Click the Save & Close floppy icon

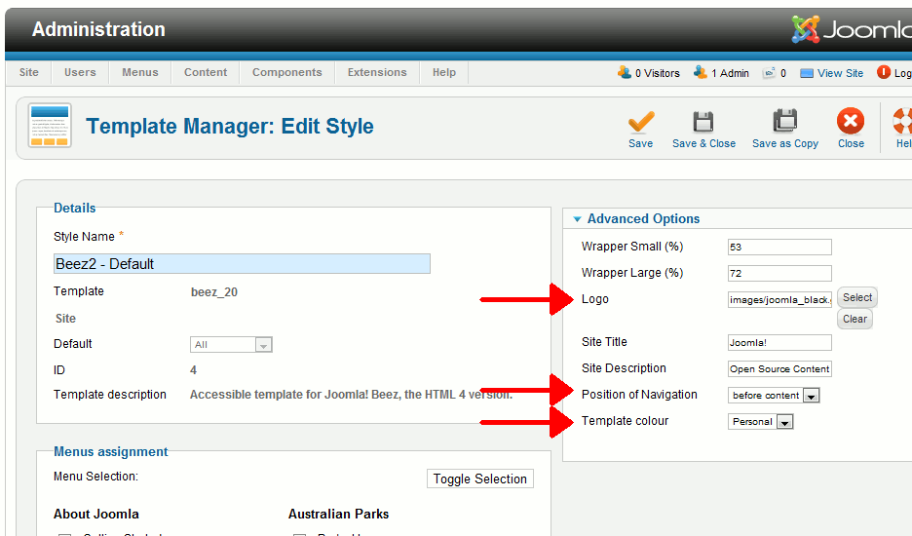[703, 122]
